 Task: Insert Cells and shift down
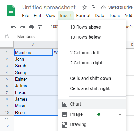pos(92,78)
